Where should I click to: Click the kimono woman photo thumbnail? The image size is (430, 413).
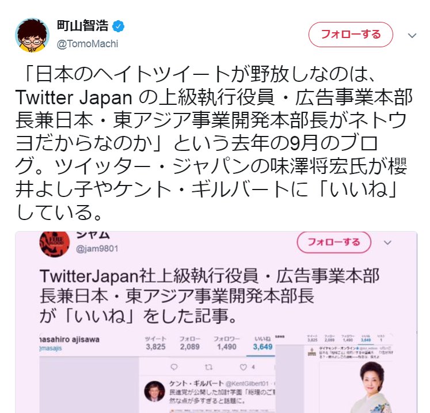point(372,387)
